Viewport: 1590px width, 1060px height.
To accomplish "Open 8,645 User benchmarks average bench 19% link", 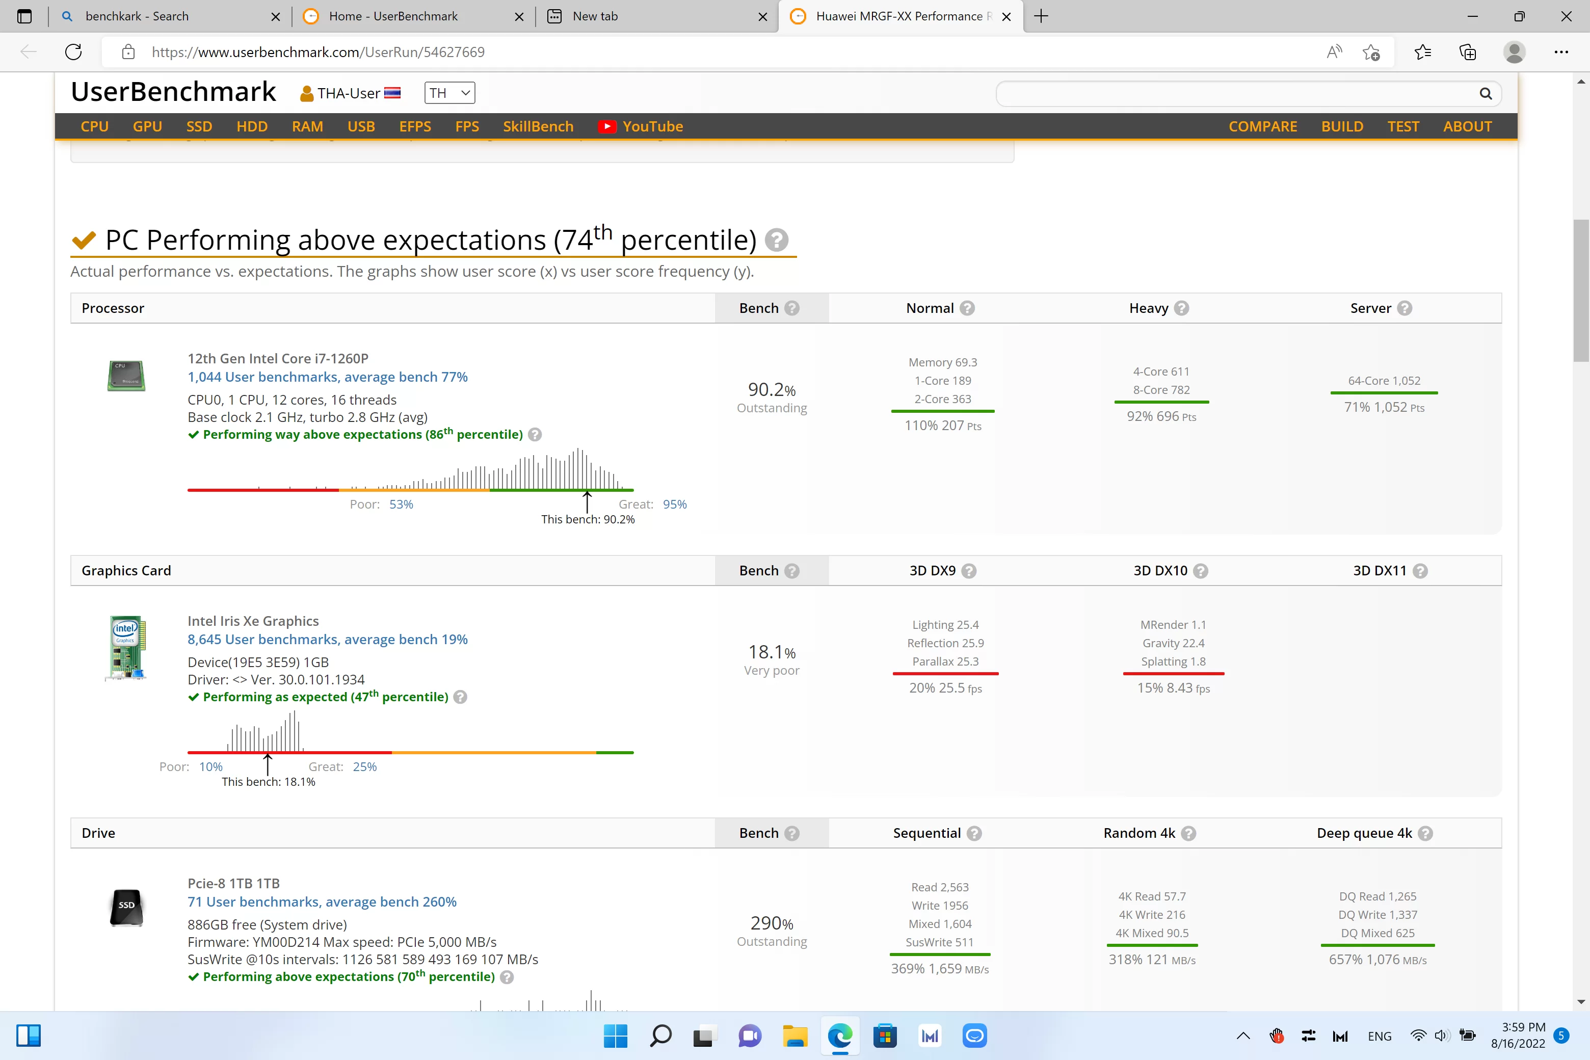I will 327,640.
